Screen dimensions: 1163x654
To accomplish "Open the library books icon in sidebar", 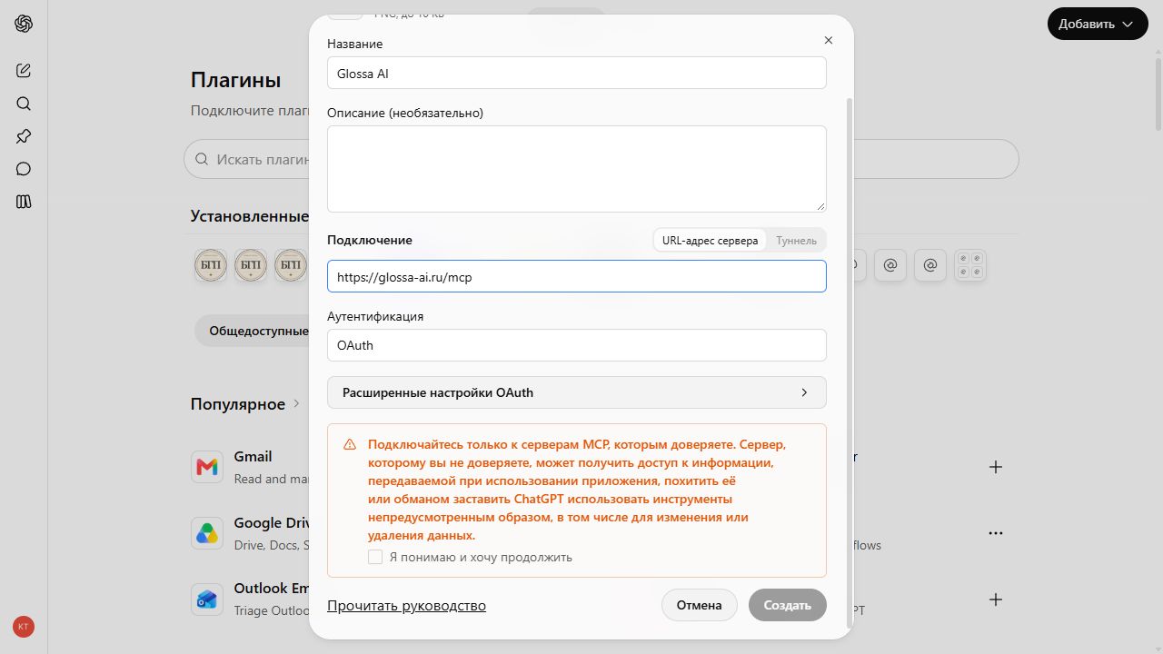I will (x=24, y=202).
